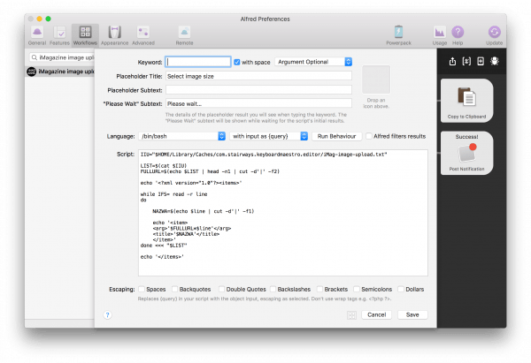Open the Language /bin/bash dropdown

(181, 136)
